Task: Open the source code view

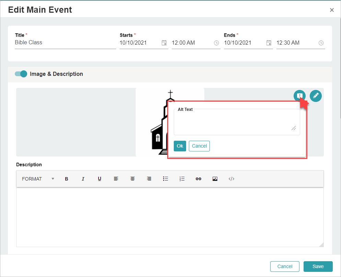Action: pos(231,179)
